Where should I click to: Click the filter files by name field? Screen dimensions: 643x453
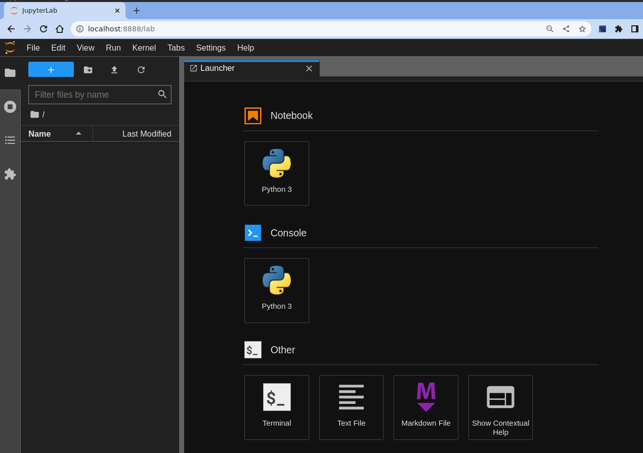(94, 95)
